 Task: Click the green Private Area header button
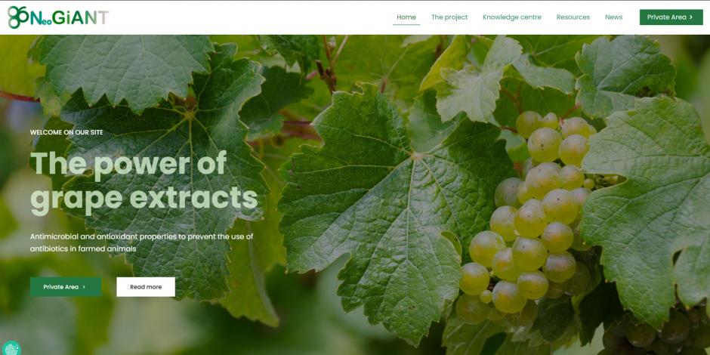671,17
